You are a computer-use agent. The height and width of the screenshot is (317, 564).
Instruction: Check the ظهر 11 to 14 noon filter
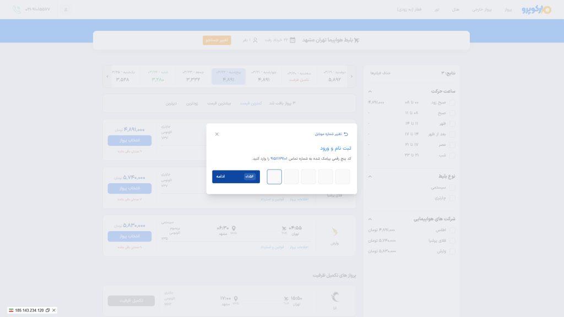click(452, 124)
